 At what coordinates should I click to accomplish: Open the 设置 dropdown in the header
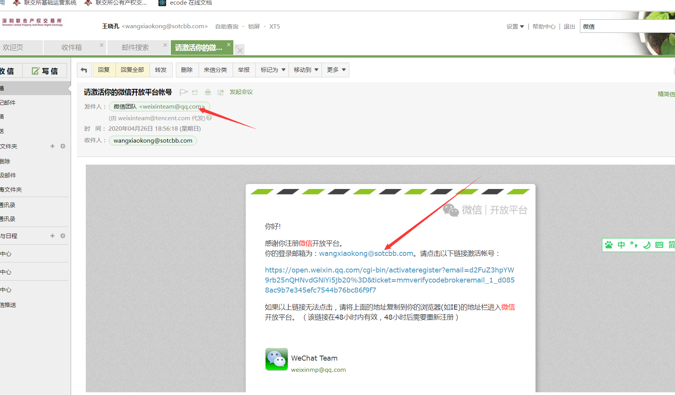(x=515, y=27)
